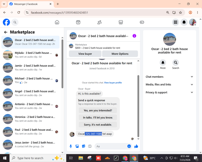Screen dimensions: 202x162
Task: Open the tab search dropdown arrow
Action: click(x=4, y=4)
